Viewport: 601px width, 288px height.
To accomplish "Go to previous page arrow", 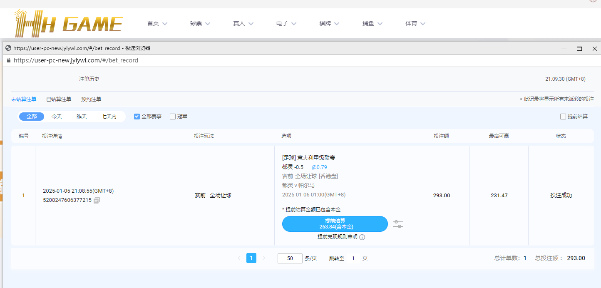I will [239, 258].
